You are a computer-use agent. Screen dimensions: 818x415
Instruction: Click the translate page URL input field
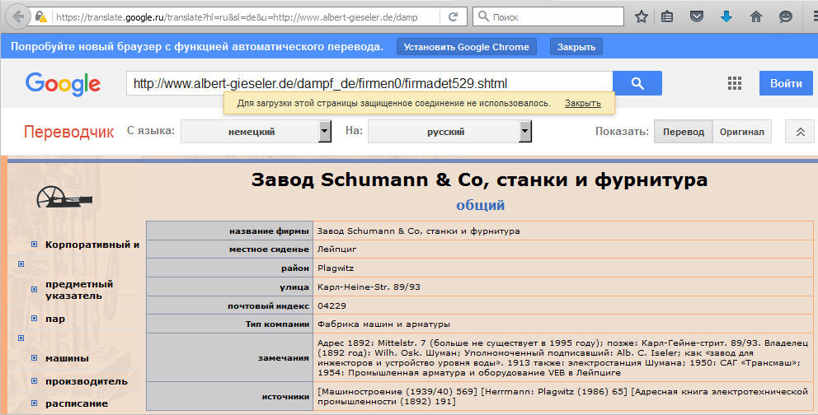pyautogui.click(x=369, y=83)
